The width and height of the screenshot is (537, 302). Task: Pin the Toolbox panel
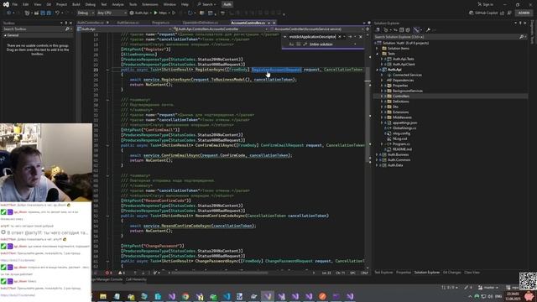click(x=66, y=23)
